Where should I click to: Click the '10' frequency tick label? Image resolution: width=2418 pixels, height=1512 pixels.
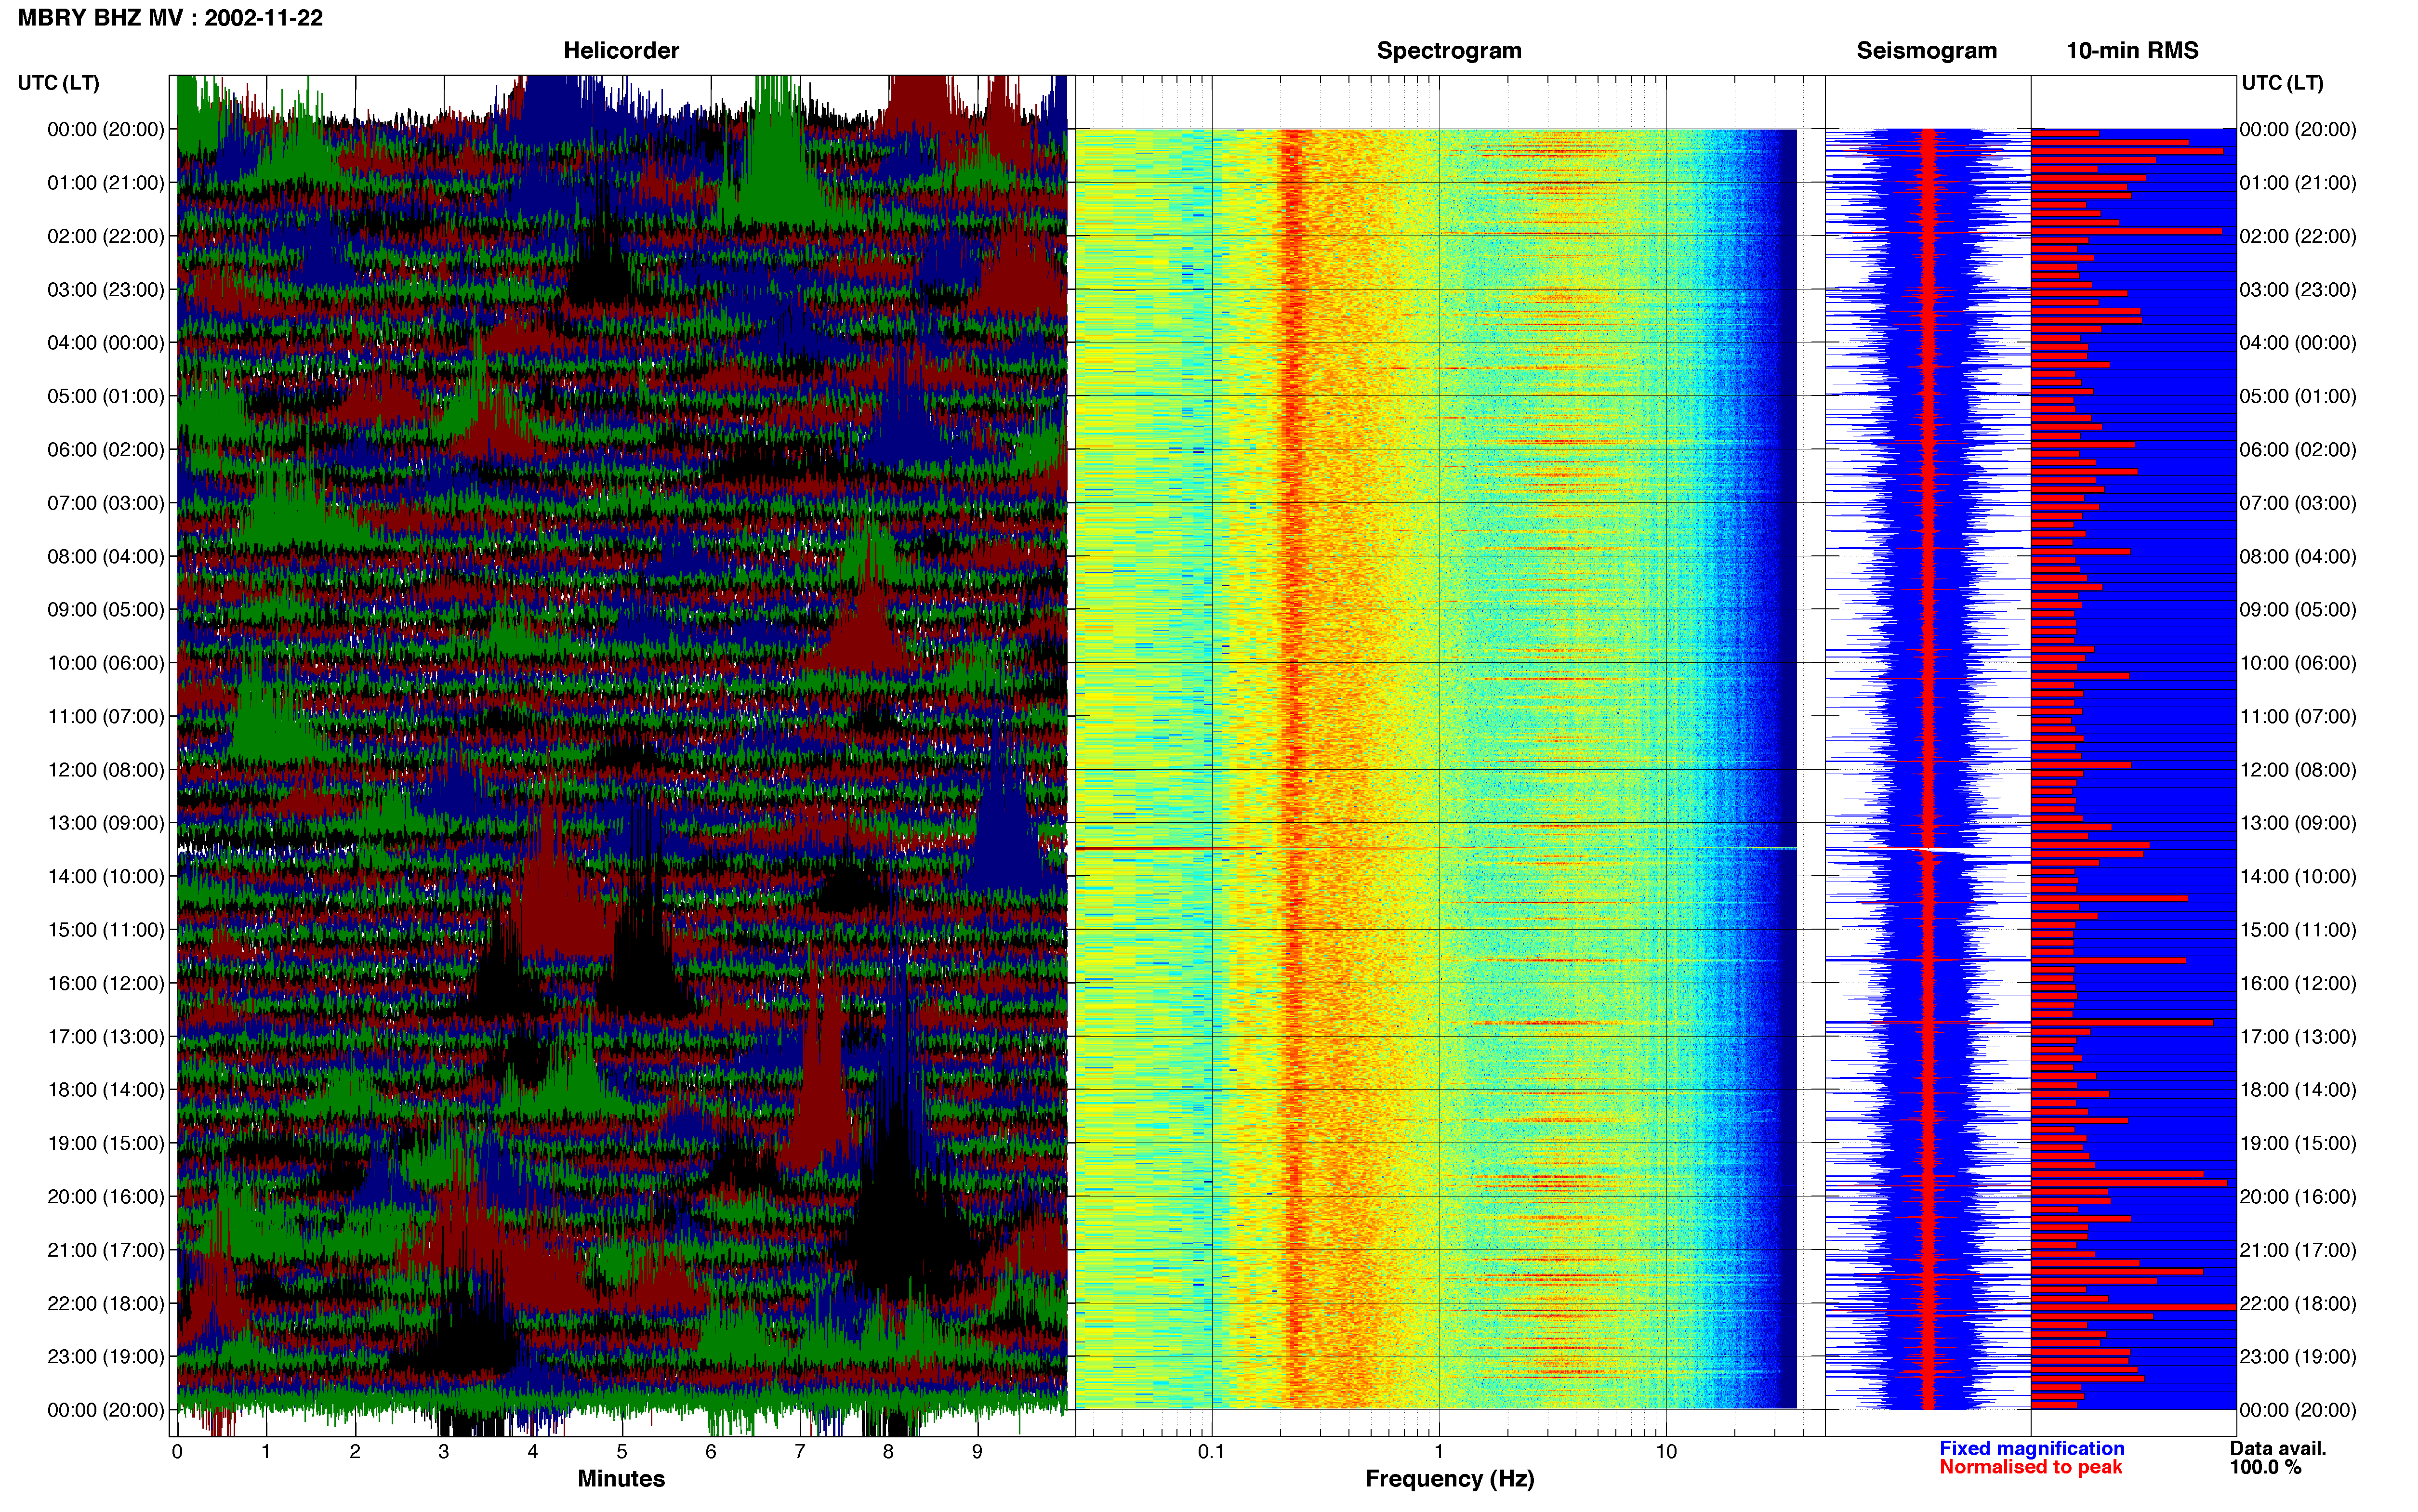point(1666,1452)
